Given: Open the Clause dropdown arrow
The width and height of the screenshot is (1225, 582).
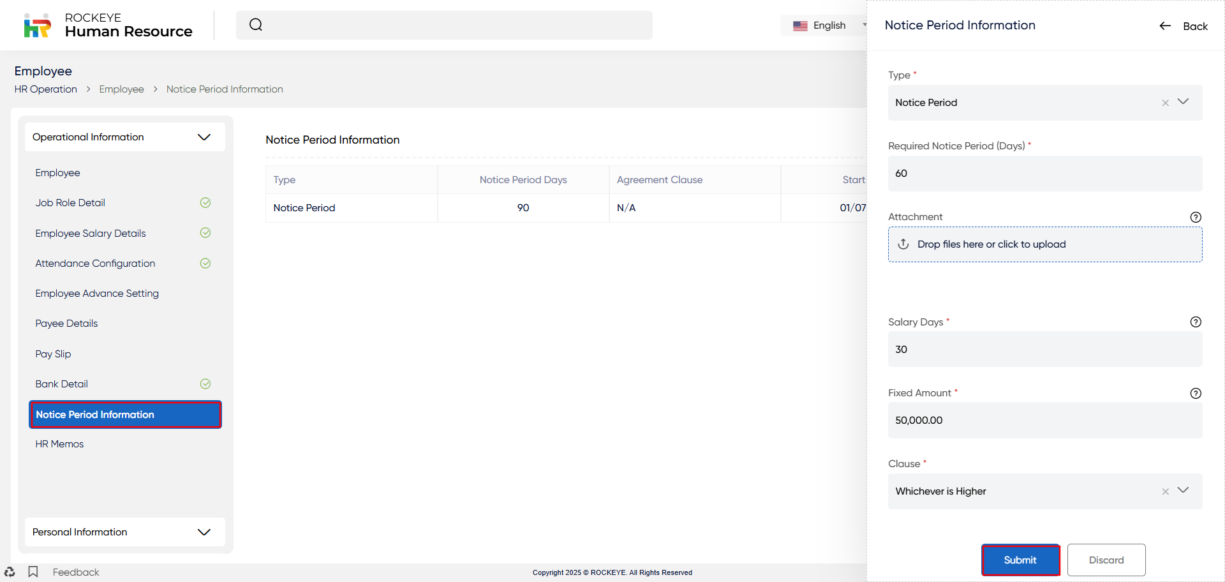Looking at the screenshot, I should click(1183, 491).
